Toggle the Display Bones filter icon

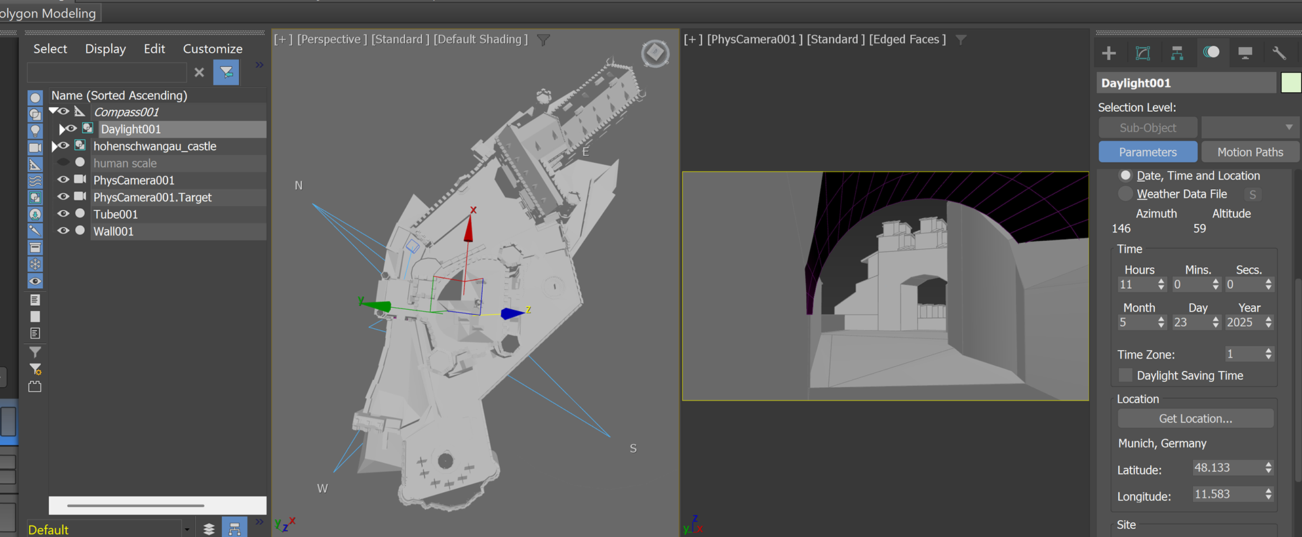click(35, 231)
